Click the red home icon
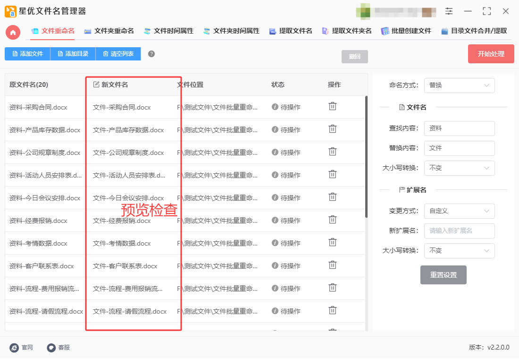 pos(13,33)
